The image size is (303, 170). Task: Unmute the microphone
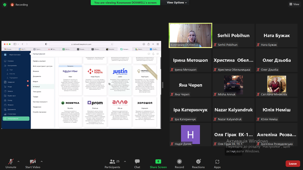click(x=11, y=163)
